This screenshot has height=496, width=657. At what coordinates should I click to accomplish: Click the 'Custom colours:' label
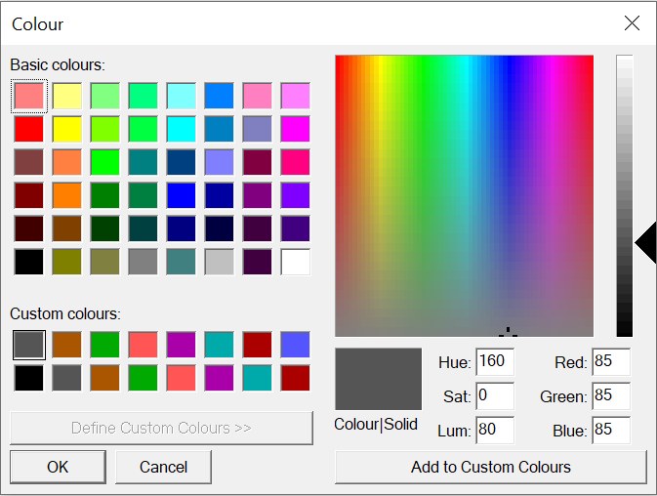(65, 313)
